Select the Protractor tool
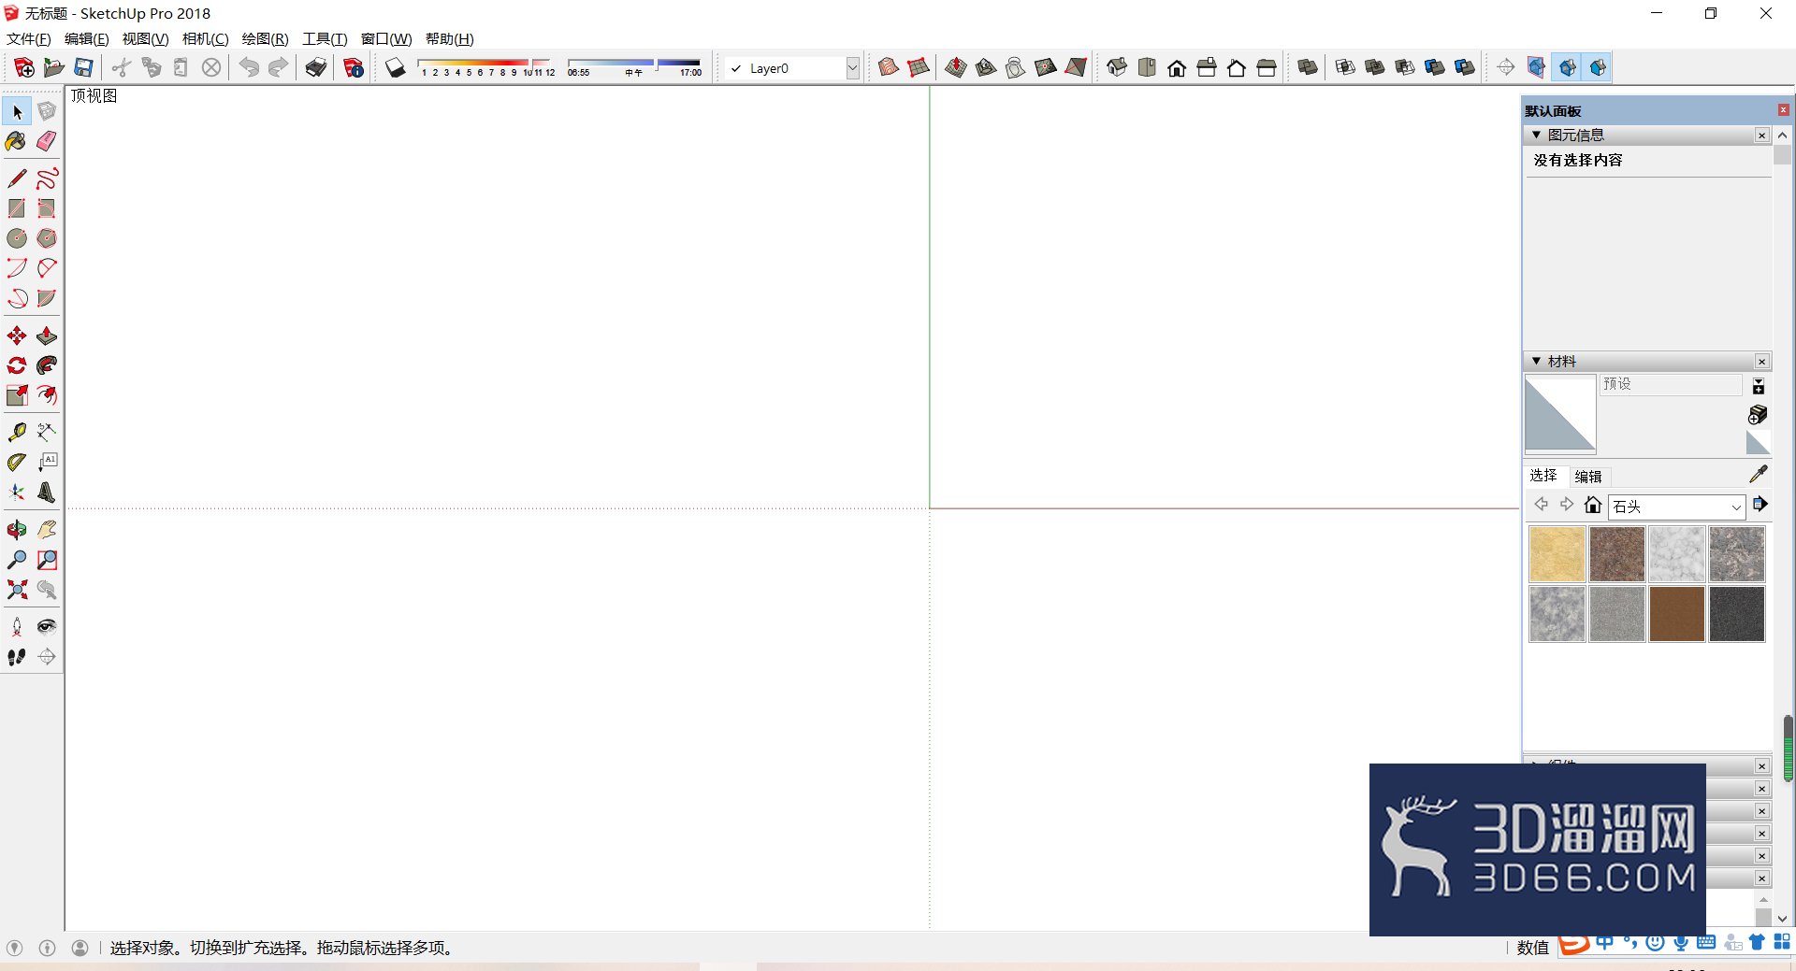This screenshot has width=1796, height=971. [17, 463]
